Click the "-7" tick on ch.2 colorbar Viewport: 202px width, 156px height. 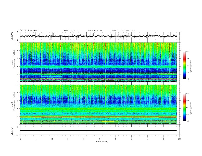point(188,121)
